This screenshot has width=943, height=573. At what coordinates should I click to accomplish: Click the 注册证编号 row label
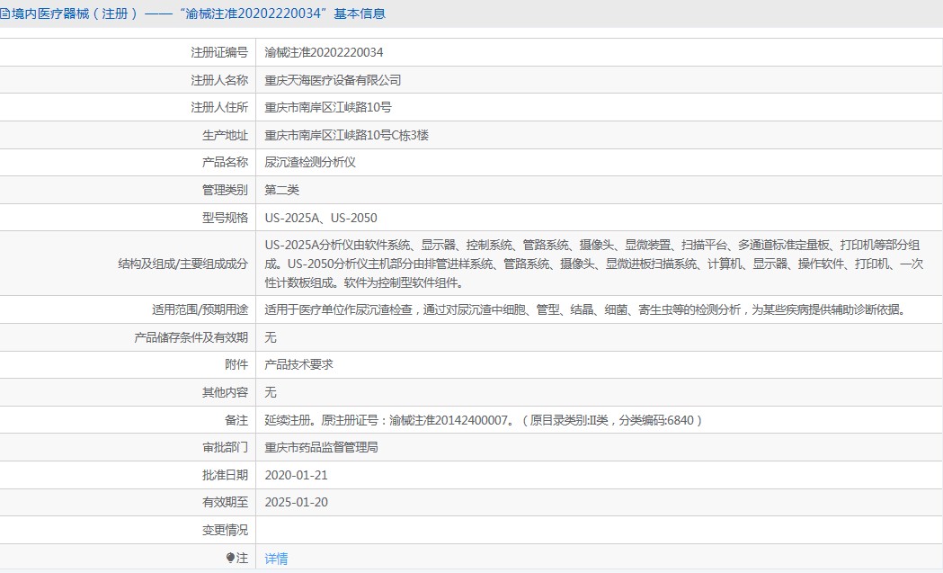click(x=219, y=52)
